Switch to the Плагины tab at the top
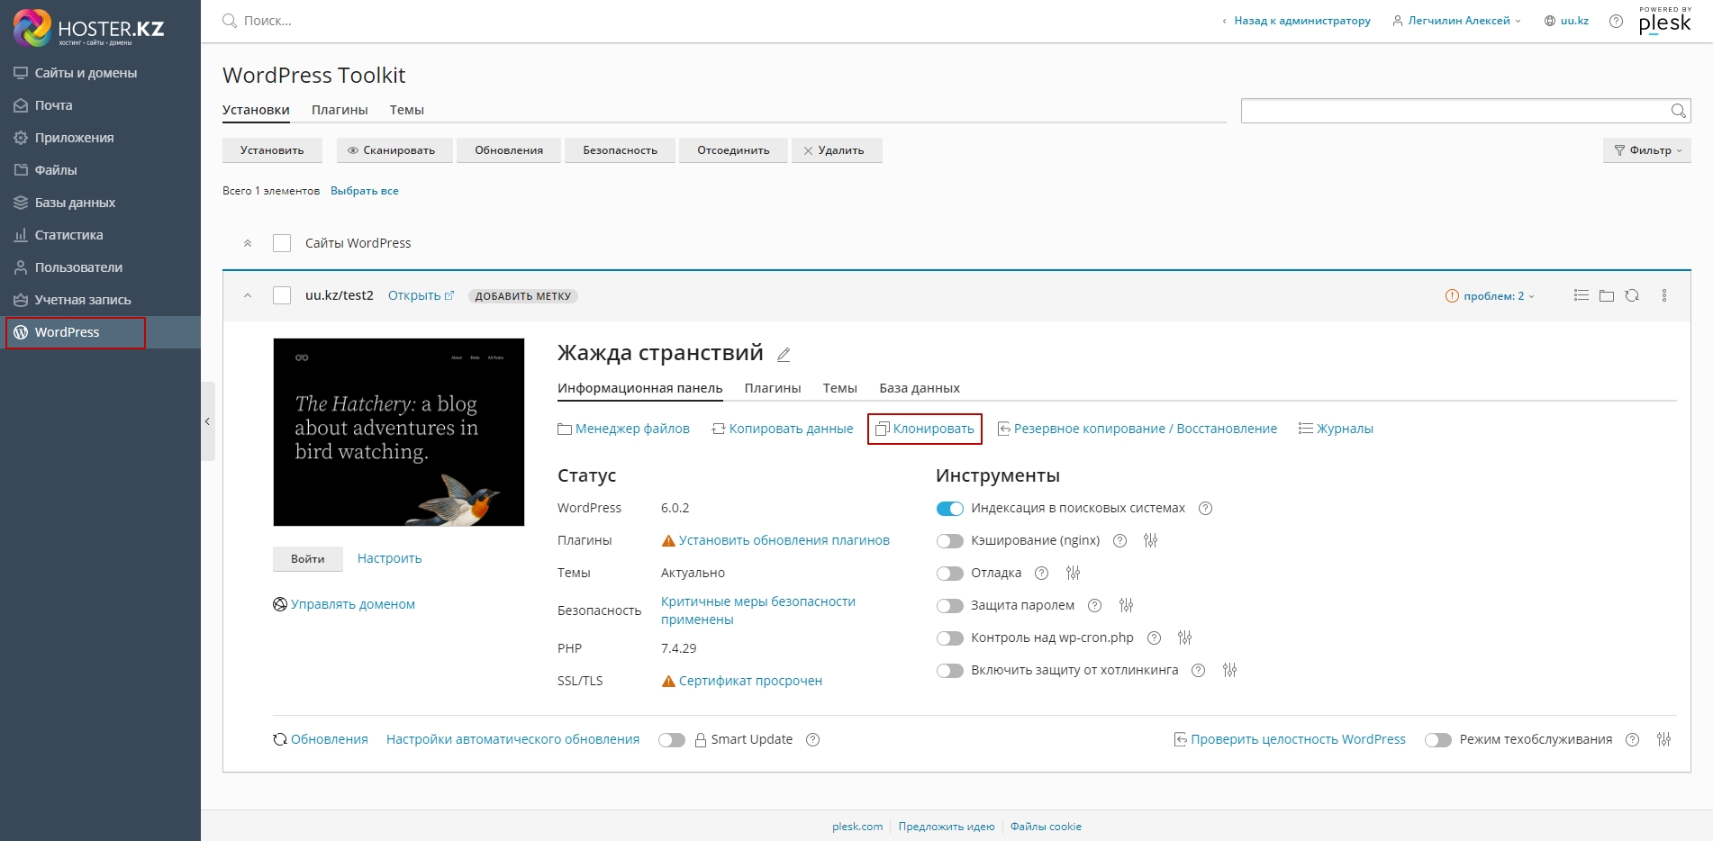The width and height of the screenshot is (1713, 841). 340,110
